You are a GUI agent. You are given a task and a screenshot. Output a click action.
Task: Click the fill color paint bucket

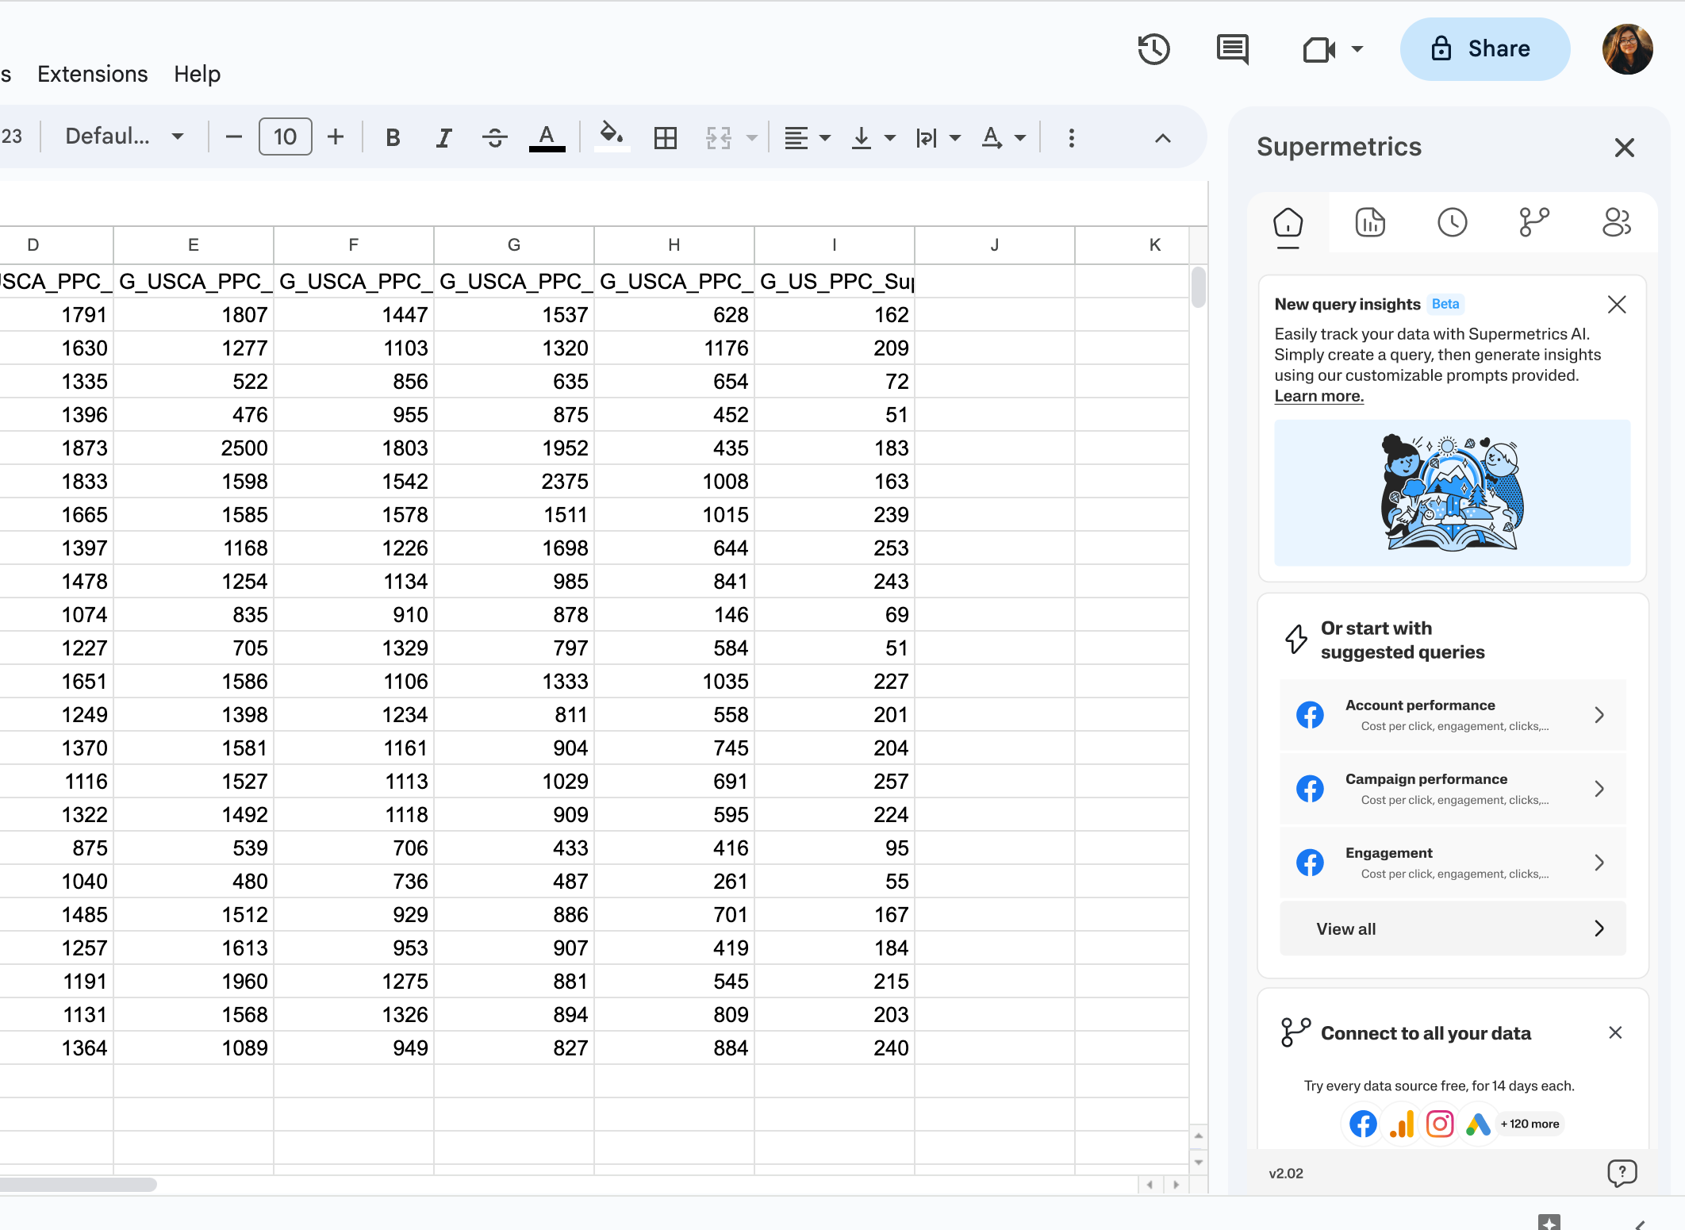(x=611, y=136)
